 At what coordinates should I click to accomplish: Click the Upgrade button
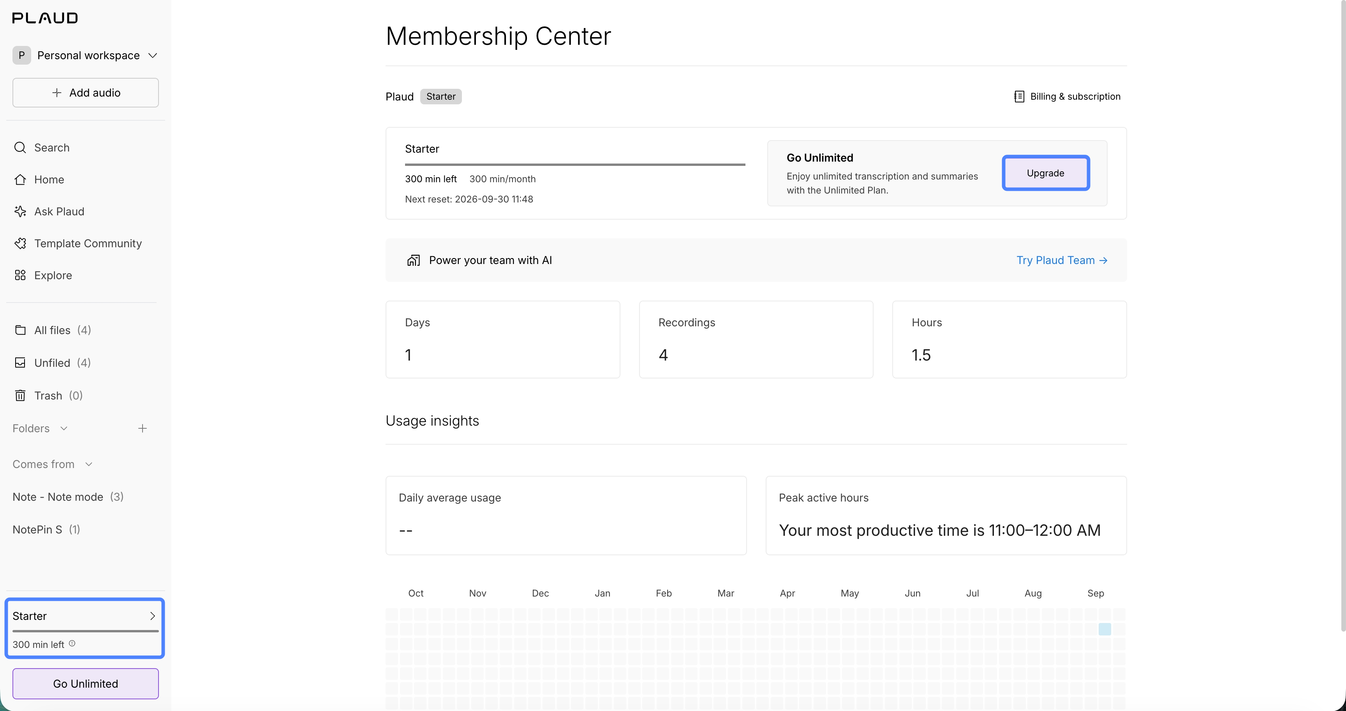coord(1046,173)
